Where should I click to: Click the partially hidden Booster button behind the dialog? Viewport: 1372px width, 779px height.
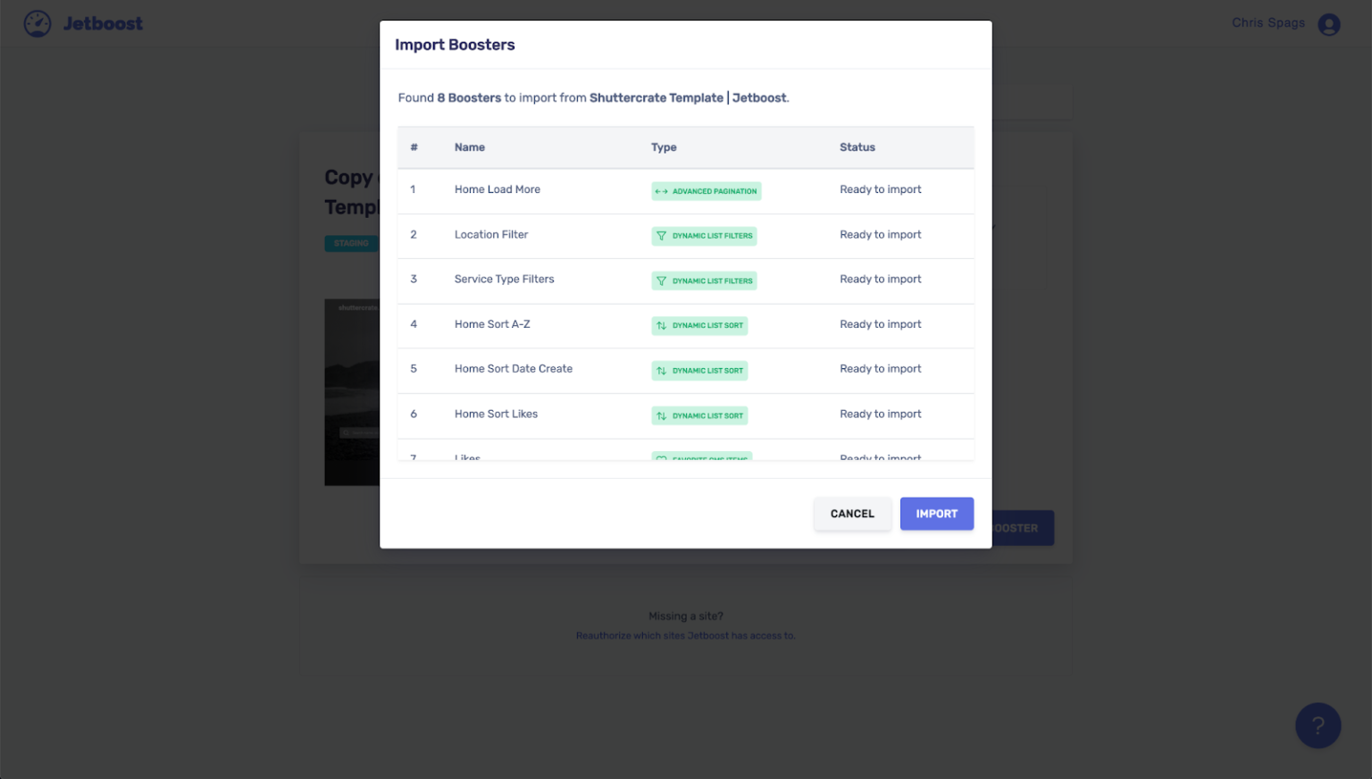pos(1022,528)
